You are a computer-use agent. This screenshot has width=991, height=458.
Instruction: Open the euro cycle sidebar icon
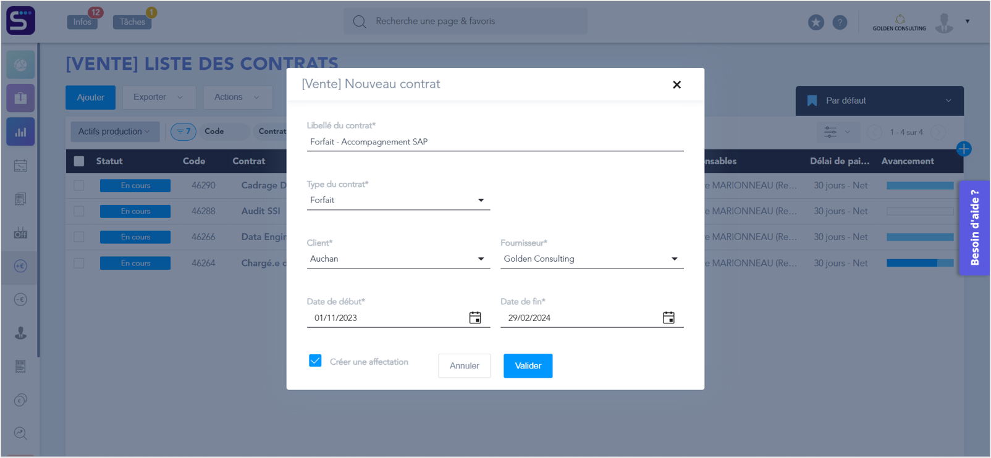tap(20, 400)
